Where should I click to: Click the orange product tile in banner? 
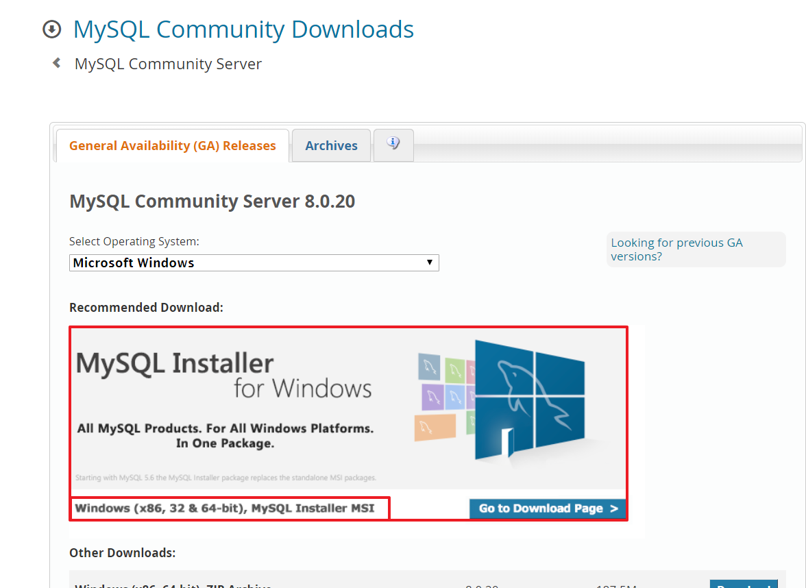[x=435, y=426]
